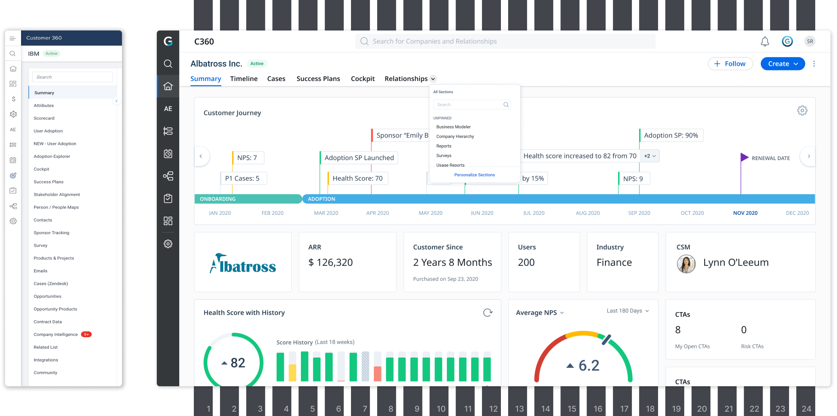Click the Follow button

(x=730, y=64)
